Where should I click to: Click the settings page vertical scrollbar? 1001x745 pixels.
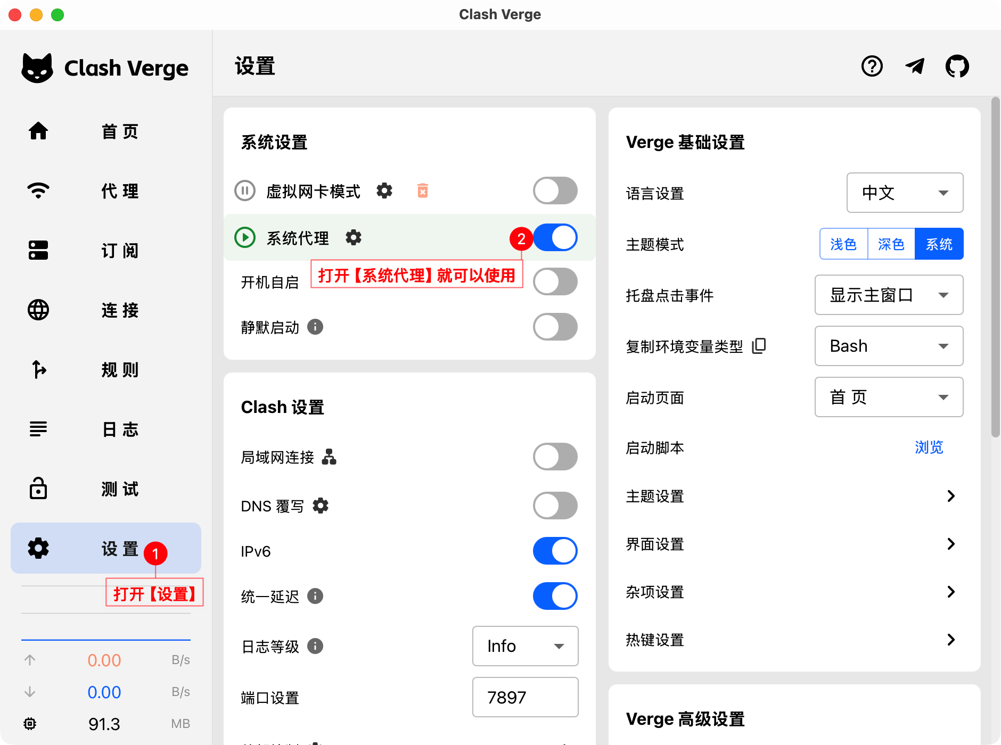995,267
